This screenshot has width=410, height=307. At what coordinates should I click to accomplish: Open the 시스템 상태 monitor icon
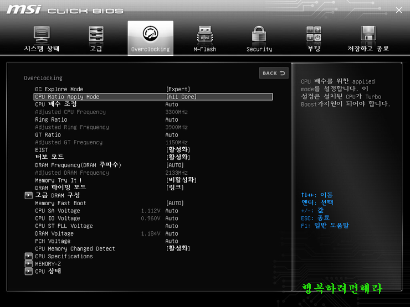(x=42, y=34)
